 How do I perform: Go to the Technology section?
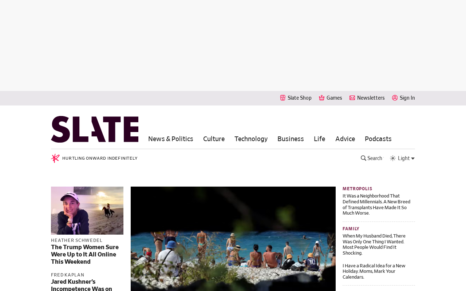tap(251, 139)
